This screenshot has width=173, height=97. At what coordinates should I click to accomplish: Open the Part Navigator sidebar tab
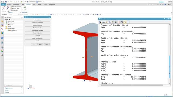click(x=2, y=29)
